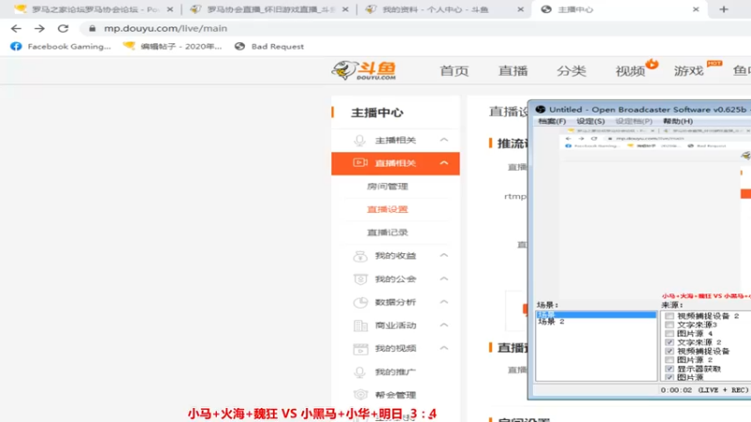Enable the 文字来源3 source checkbox
The height and width of the screenshot is (422, 751).
[669, 324]
